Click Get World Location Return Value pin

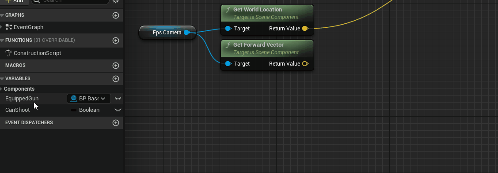click(305, 29)
